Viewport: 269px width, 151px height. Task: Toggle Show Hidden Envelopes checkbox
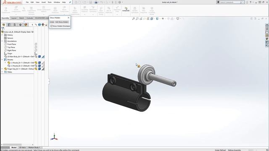[x=51, y=26]
